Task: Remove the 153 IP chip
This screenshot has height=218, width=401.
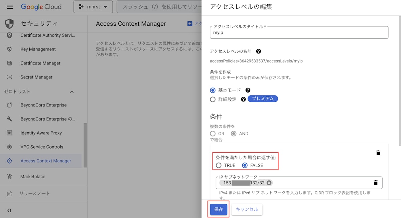Action: (x=269, y=183)
